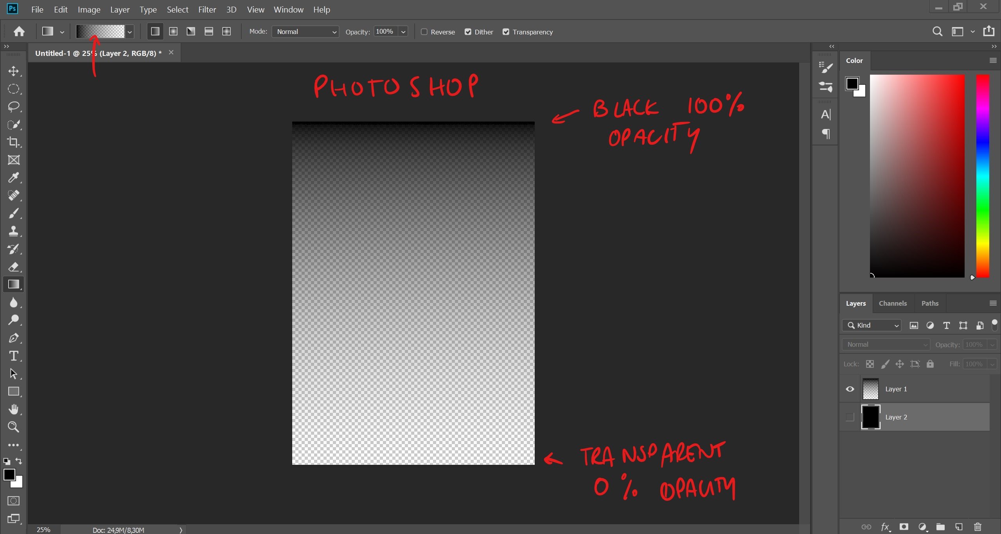Click Add layer mask button

pos(904,527)
